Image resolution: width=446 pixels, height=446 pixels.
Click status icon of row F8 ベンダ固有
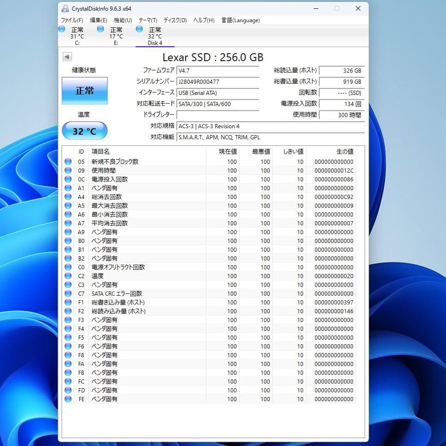[68, 355]
